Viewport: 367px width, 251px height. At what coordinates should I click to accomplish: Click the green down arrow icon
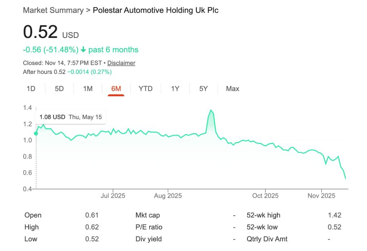[x=83, y=50]
